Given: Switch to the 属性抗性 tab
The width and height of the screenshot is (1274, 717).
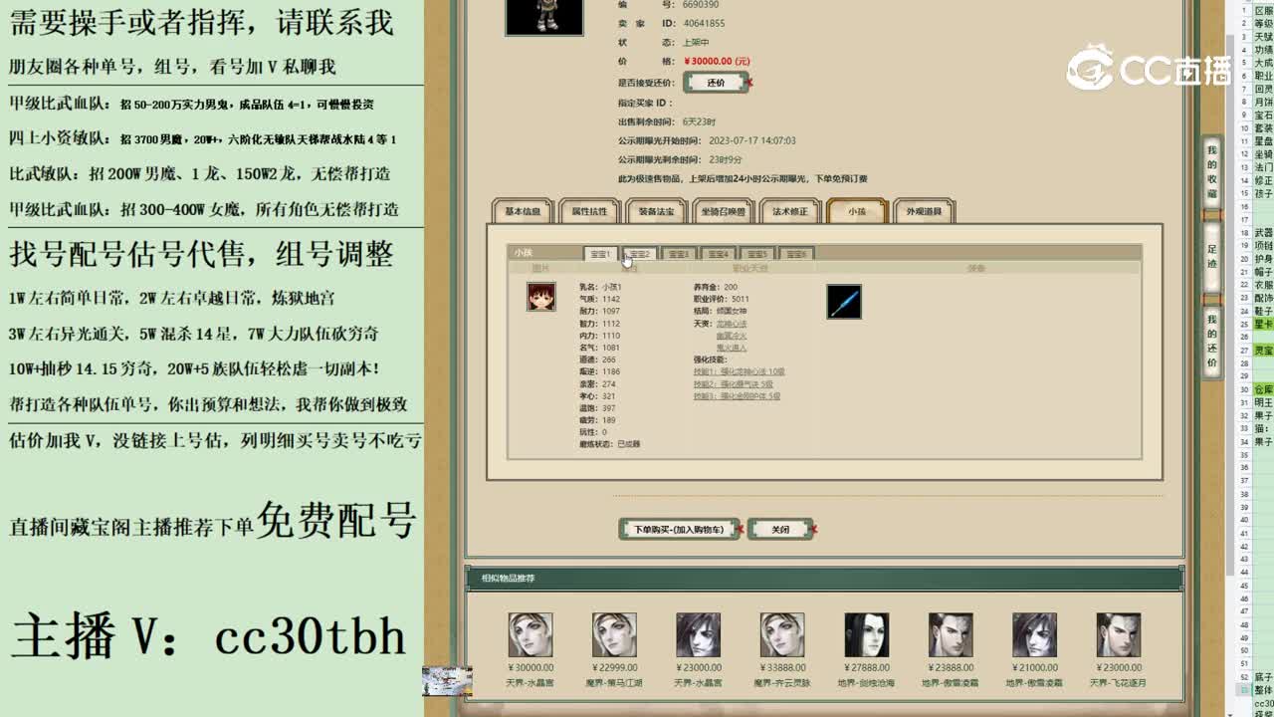Looking at the screenshot, I should click(x=588, y=210).
